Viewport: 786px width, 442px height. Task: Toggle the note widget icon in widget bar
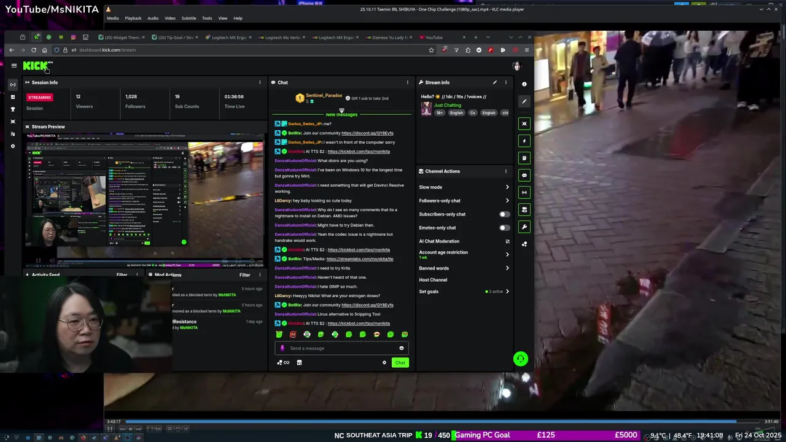pos(524,158)
